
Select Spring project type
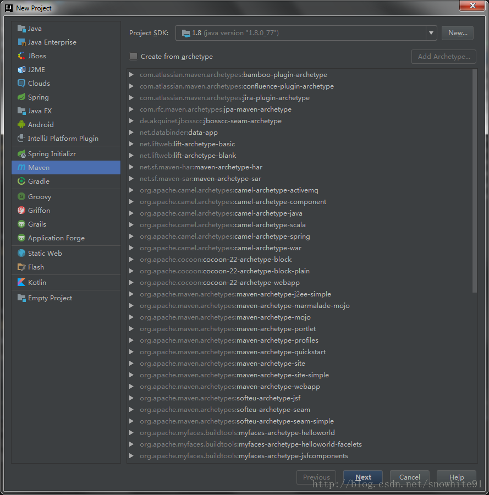coord(66,97)
